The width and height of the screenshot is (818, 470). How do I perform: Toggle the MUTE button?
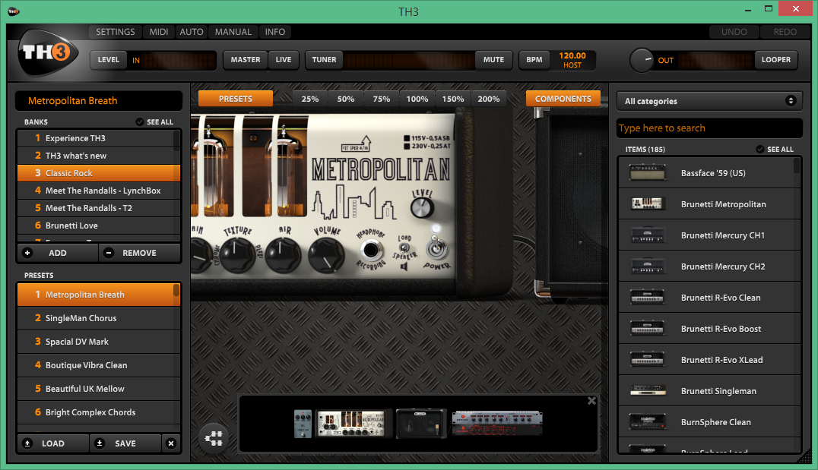tap(493, 60)
